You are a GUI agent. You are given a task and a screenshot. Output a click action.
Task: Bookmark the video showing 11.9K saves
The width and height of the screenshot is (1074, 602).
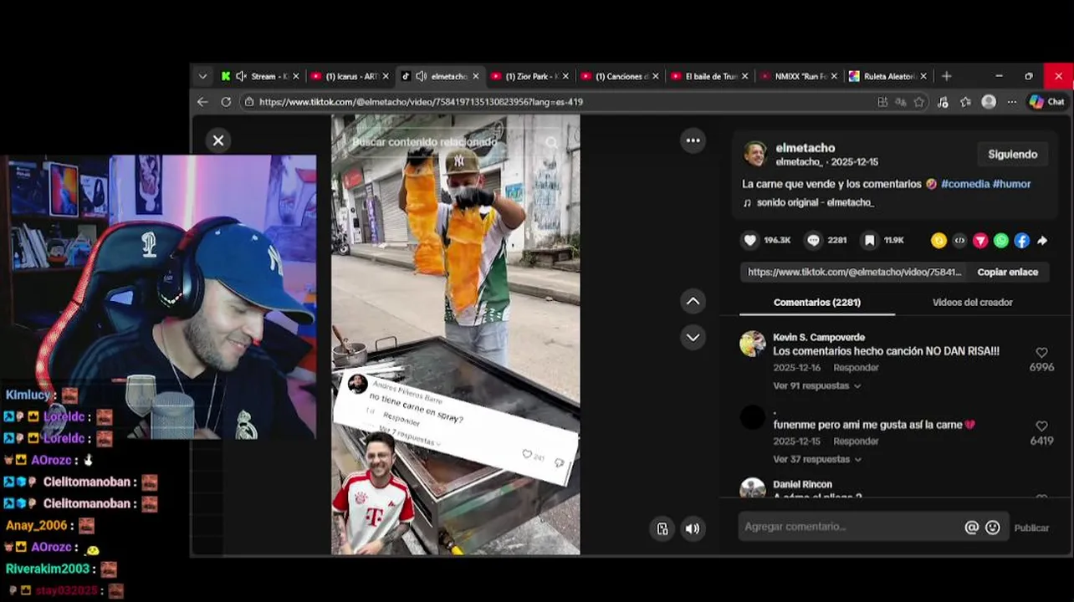pyautogui.click(x=869, y=240)
